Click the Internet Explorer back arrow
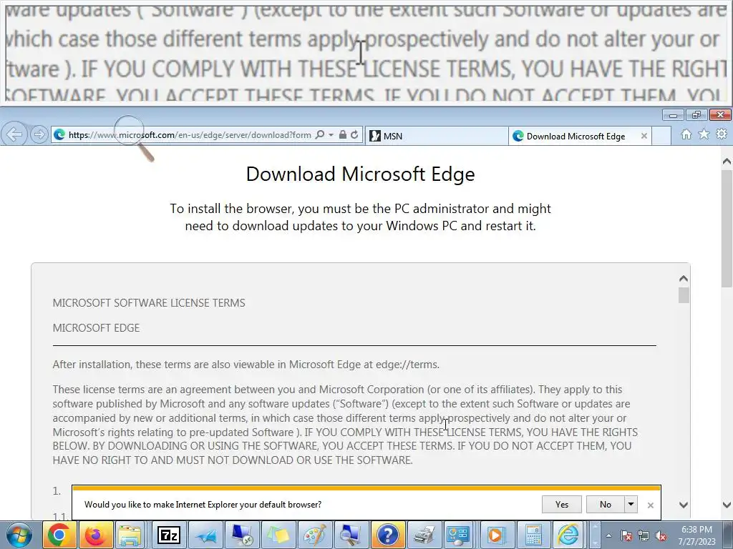This screenshot has height=549, width=733. (x=14, y=135)
